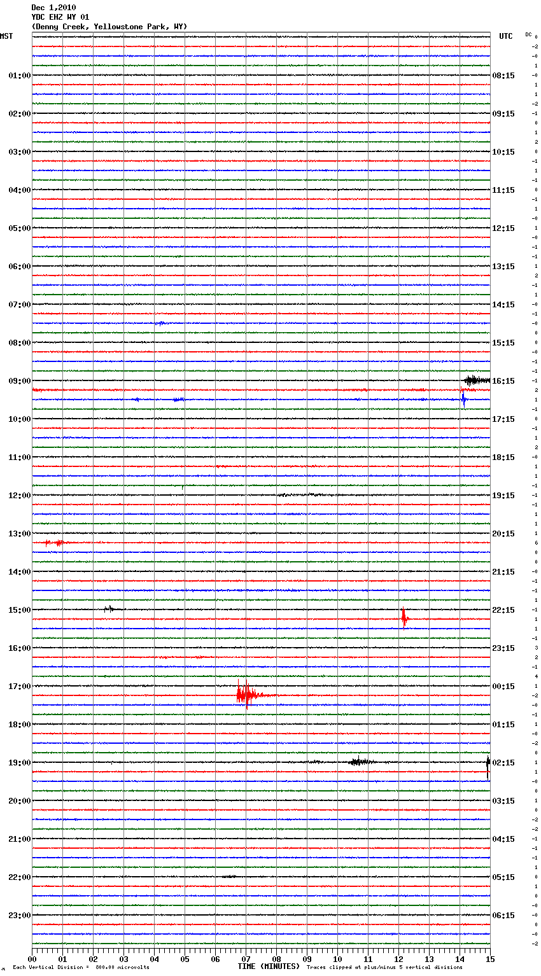The image size is (541, 976).
Task: Click minute '15' on the time axis
Action: coord(490,959)
